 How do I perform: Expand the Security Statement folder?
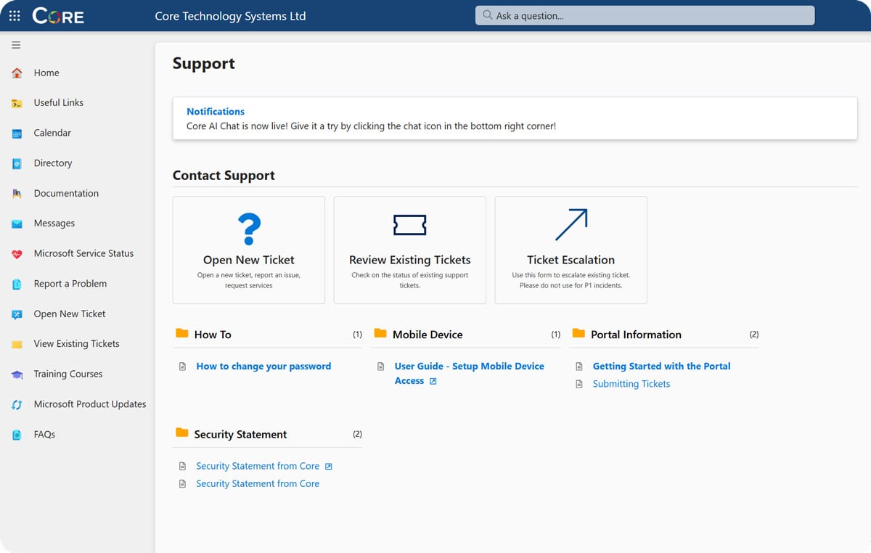tap(240, 433)
